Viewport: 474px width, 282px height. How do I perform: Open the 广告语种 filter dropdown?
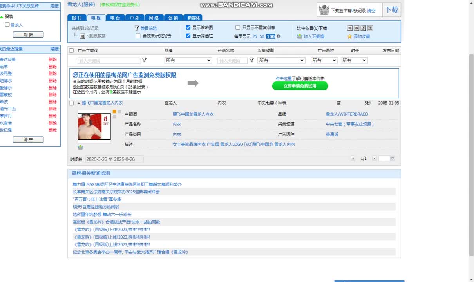(x=324, y=60)
